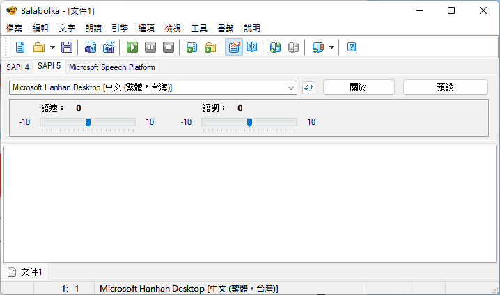Screen dimensions: 500x295
Task: Click the refresh voice list icon button
Action: [x=308, y=87]
